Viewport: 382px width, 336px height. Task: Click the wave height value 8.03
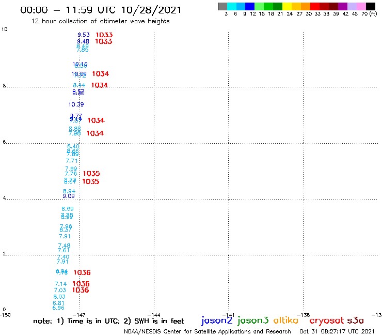click(x=59, y=297)
